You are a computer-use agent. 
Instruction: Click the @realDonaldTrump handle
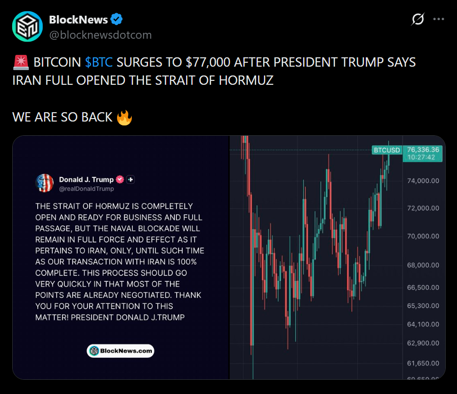(x=86, y=189)
